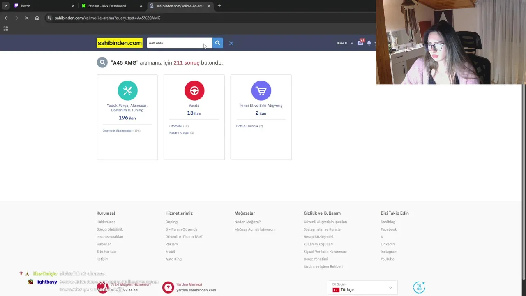Open Hesap Sözleşmesi link
The height and width of the screenshot is (296, 526).
(x=318, y=237)
